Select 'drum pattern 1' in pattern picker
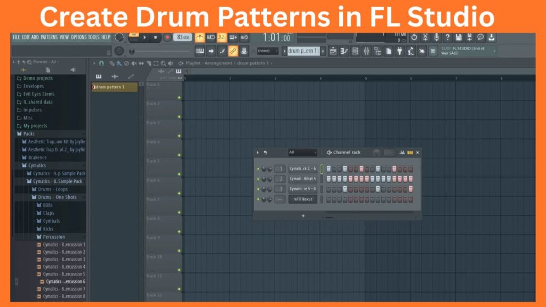This screenshot has height=307, width=546. tap(114, 87)
